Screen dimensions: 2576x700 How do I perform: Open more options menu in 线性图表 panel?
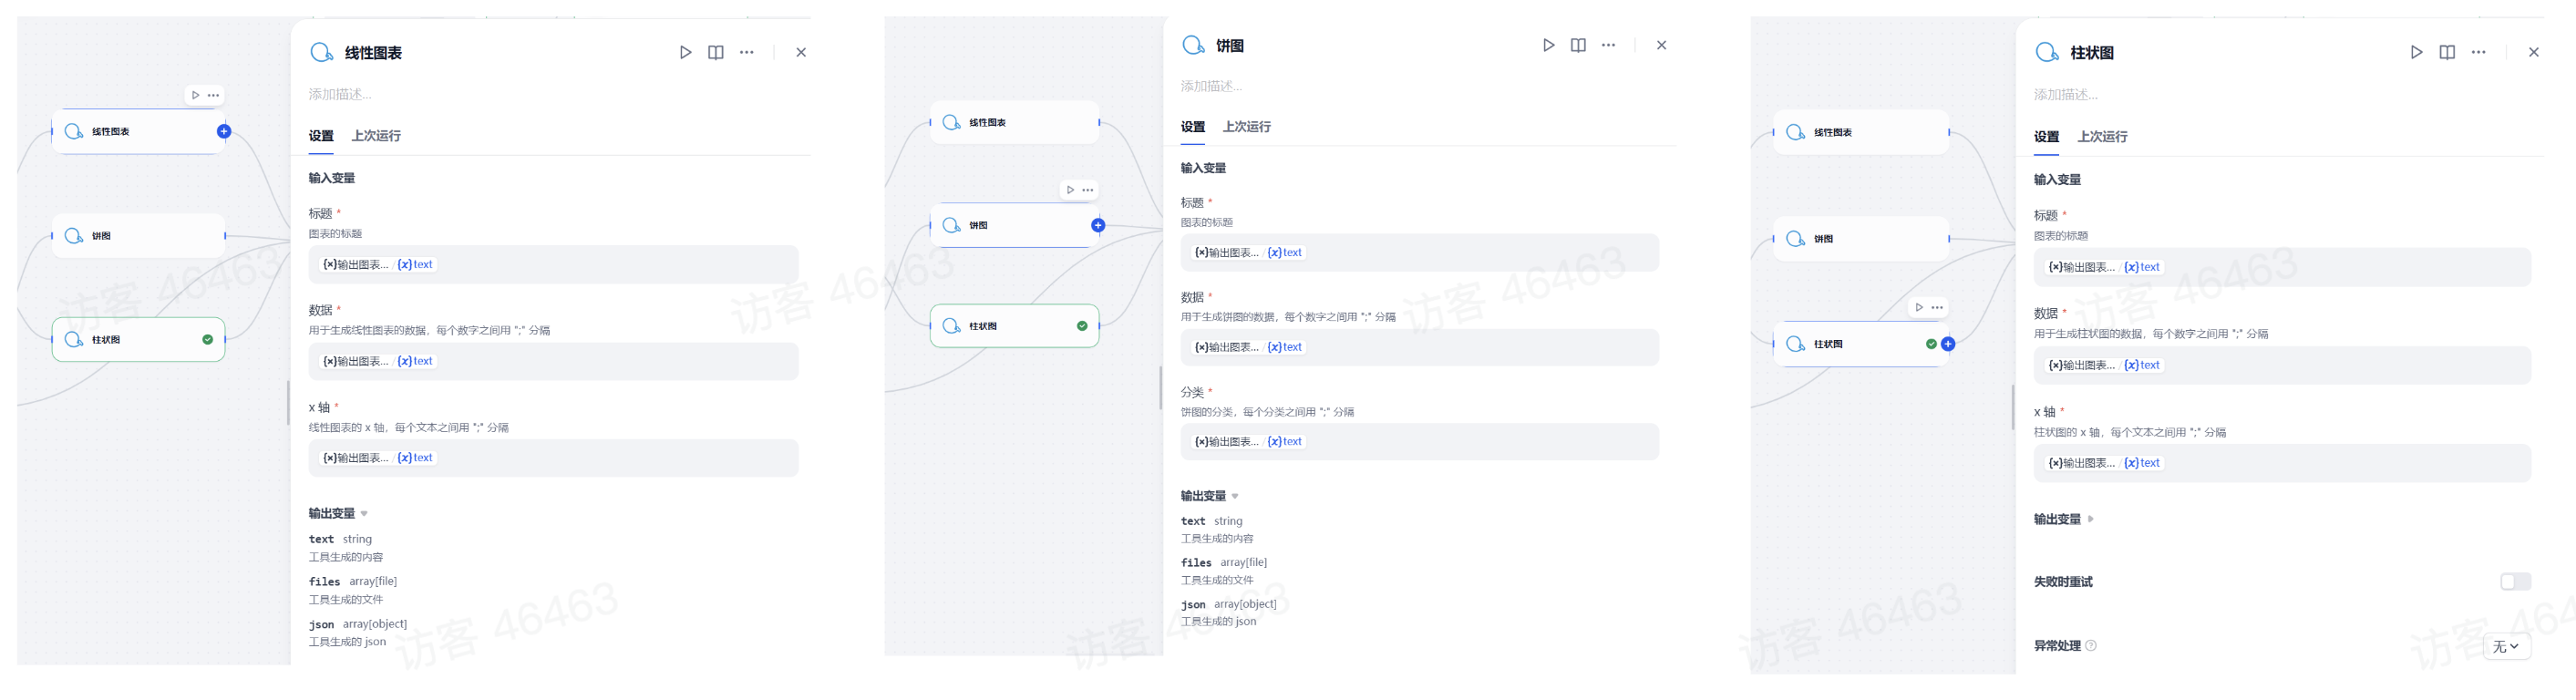click(747, 53)
